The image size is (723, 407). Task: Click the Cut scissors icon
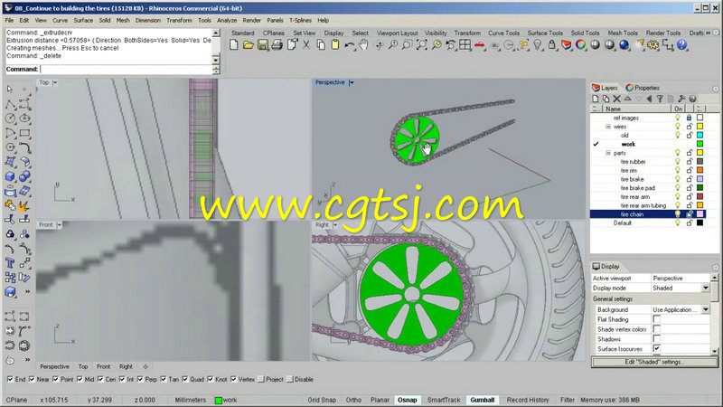[306, 44]
